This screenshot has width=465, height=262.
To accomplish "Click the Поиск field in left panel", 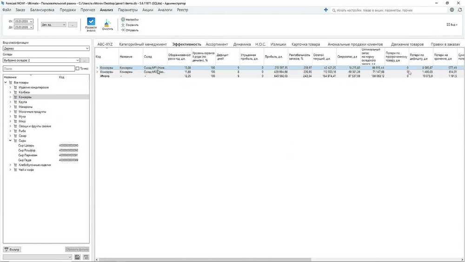I will coord(39,68).
